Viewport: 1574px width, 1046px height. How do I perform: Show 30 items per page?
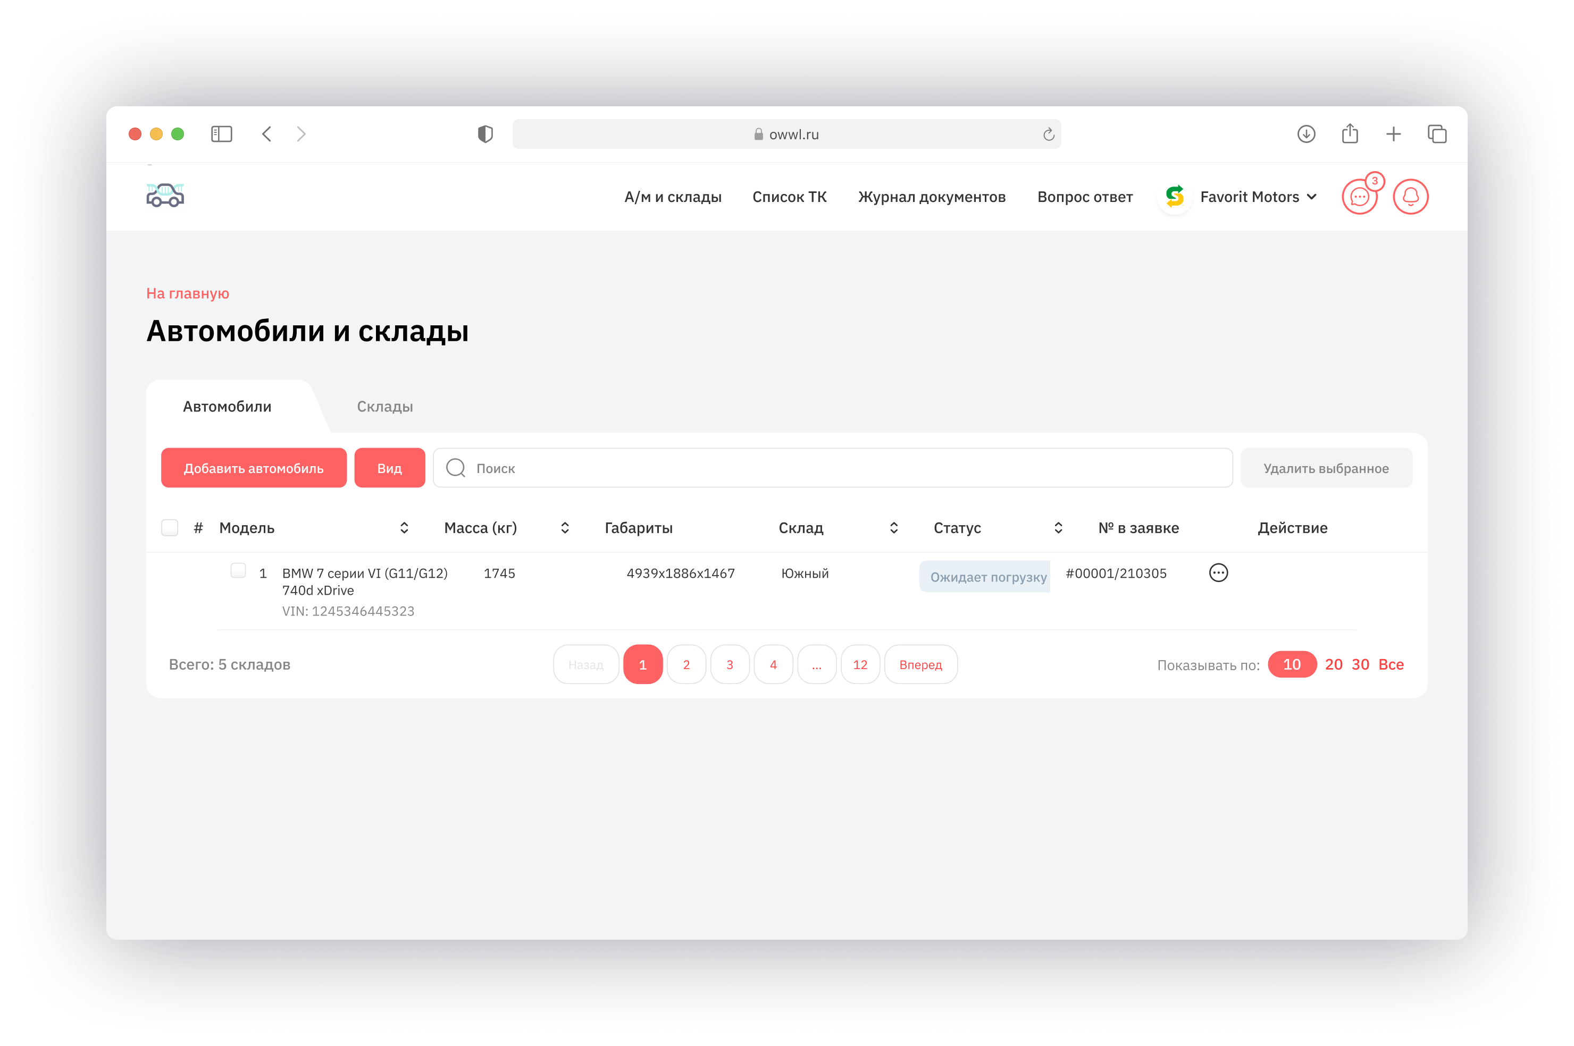pyautogui.click(x=1360, y=664)
